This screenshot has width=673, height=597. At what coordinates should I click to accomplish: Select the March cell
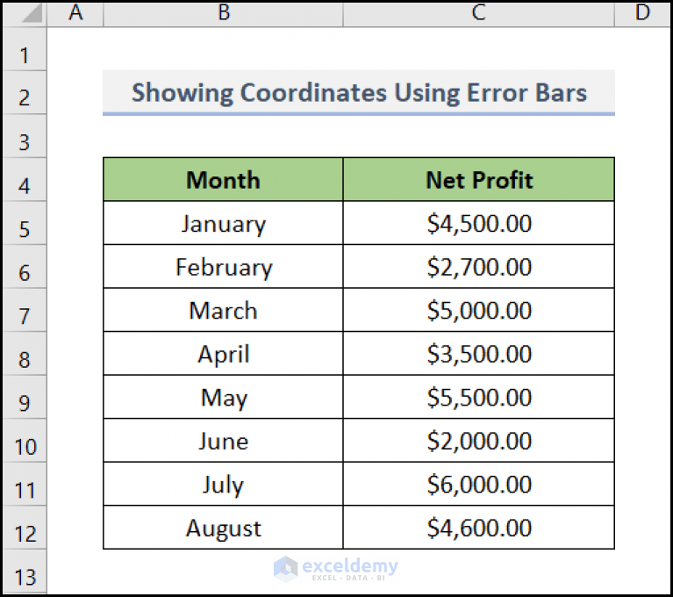223,310
